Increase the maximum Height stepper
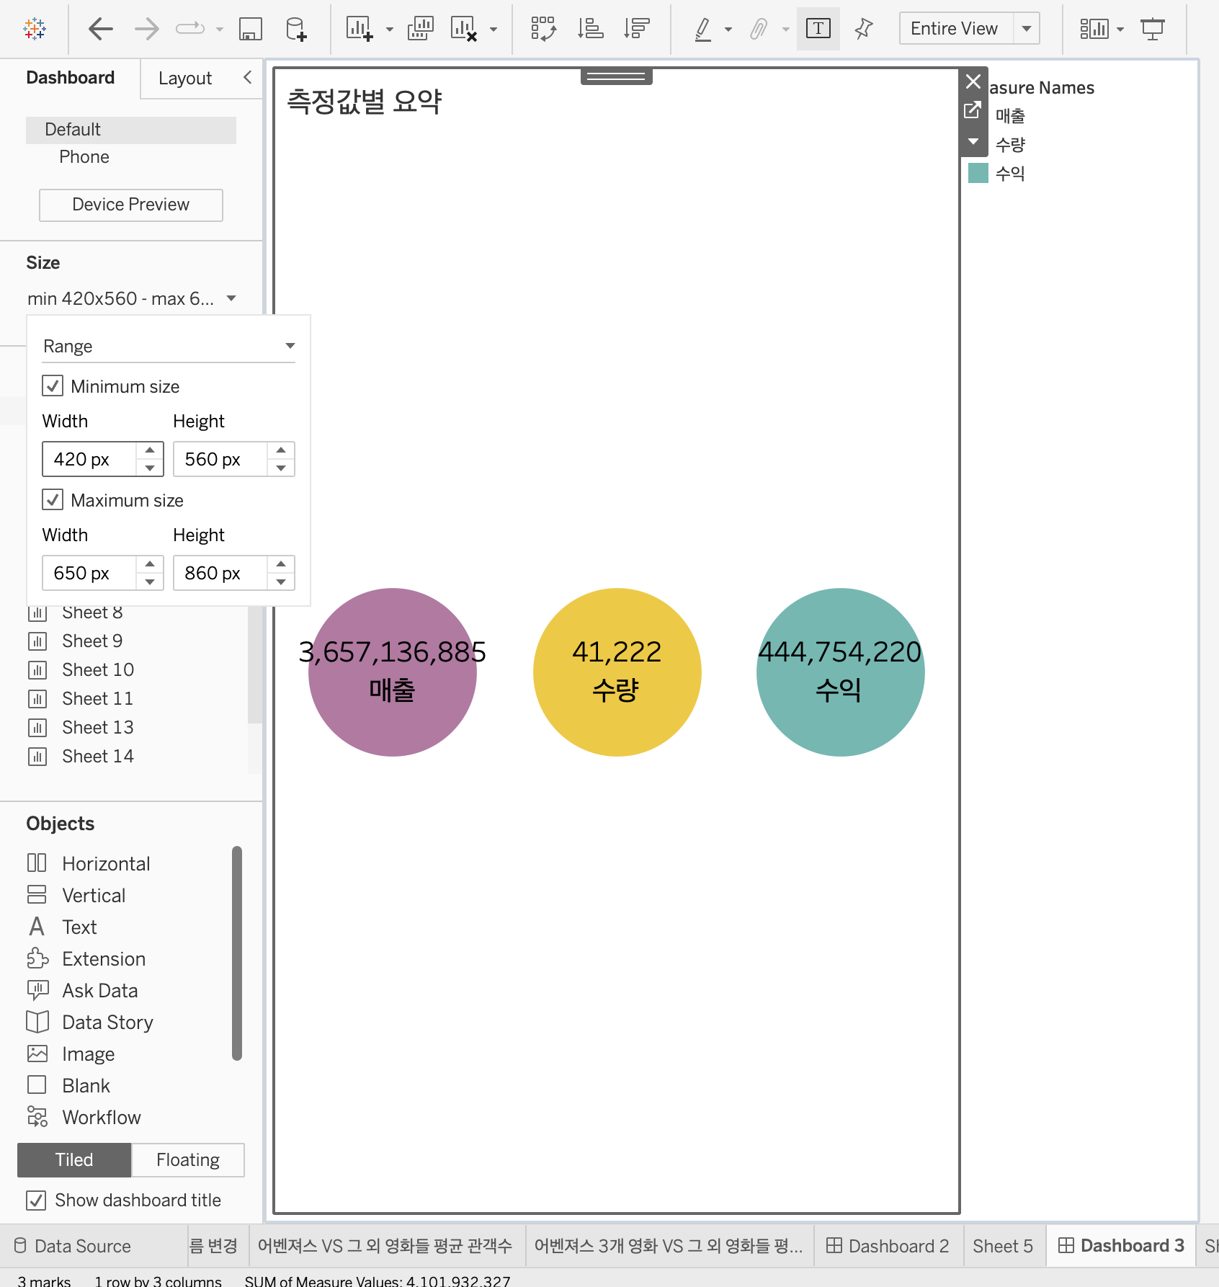 281,564
